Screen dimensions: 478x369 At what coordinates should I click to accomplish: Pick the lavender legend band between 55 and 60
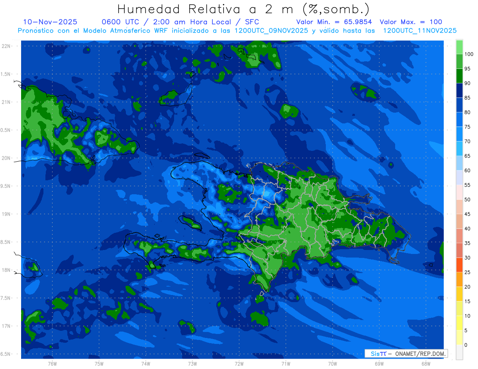pos(459,178)
